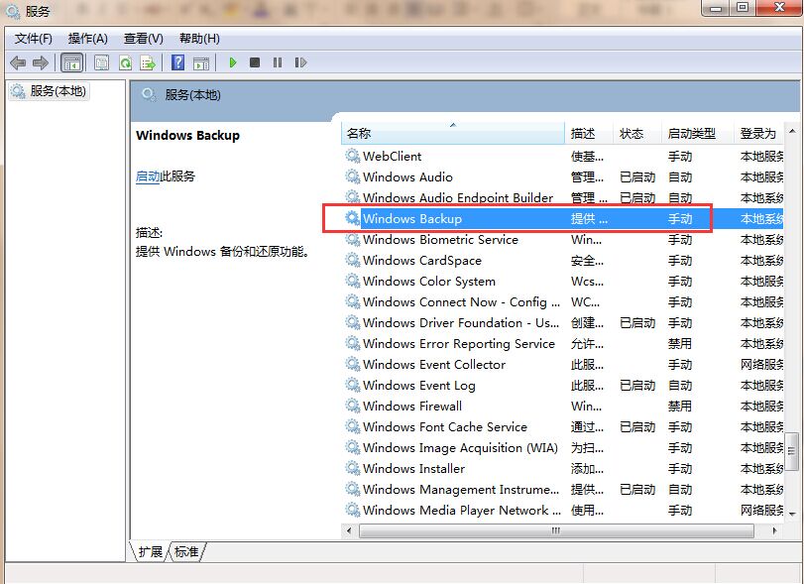Click the gear icon beside Windows Firewall

[353, 407]
